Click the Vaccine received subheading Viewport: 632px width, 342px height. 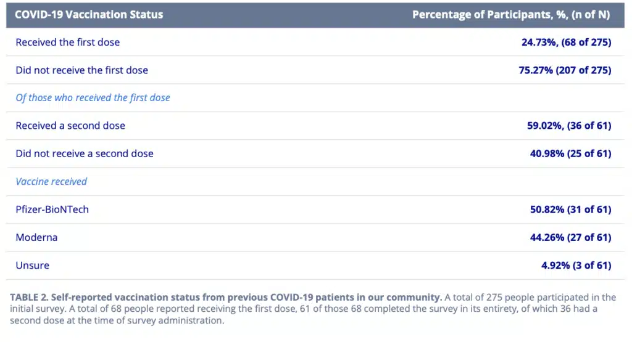pos(51,181)
